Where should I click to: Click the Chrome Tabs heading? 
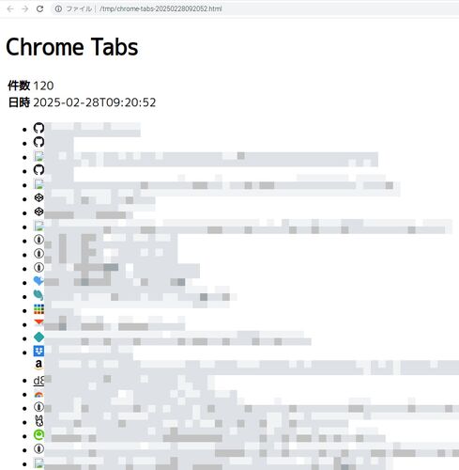(72, 47)
